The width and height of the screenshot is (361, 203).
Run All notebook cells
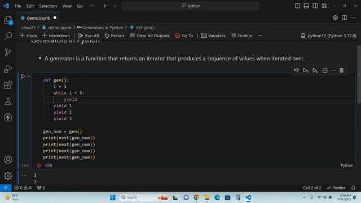[x=89, y=36]
